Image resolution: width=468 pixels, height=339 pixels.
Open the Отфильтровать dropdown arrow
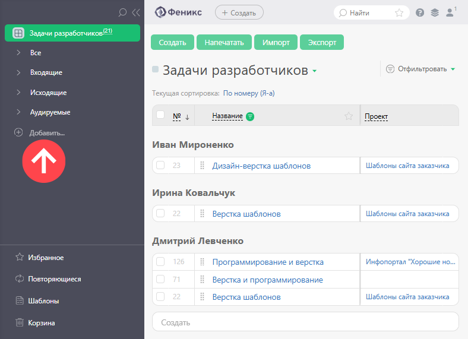(453, 69)
